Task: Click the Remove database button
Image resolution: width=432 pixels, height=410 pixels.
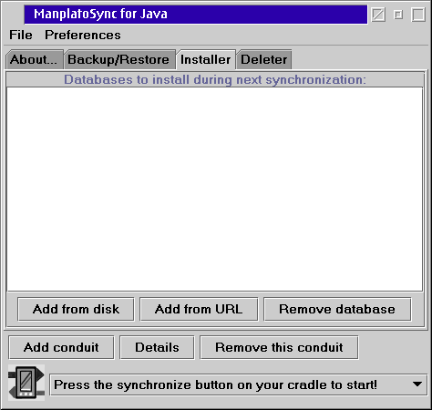Action: tap(337, 309)
